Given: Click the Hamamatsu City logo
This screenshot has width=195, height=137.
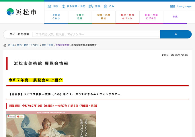Looking at the screenshot, I should click(21, 12).
